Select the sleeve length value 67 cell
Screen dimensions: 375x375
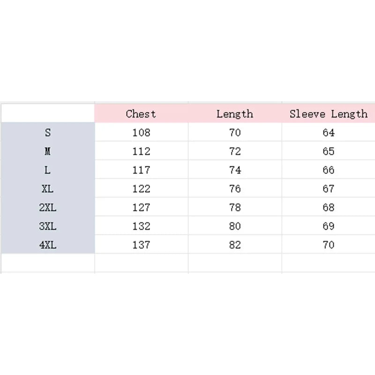[328, 189]
